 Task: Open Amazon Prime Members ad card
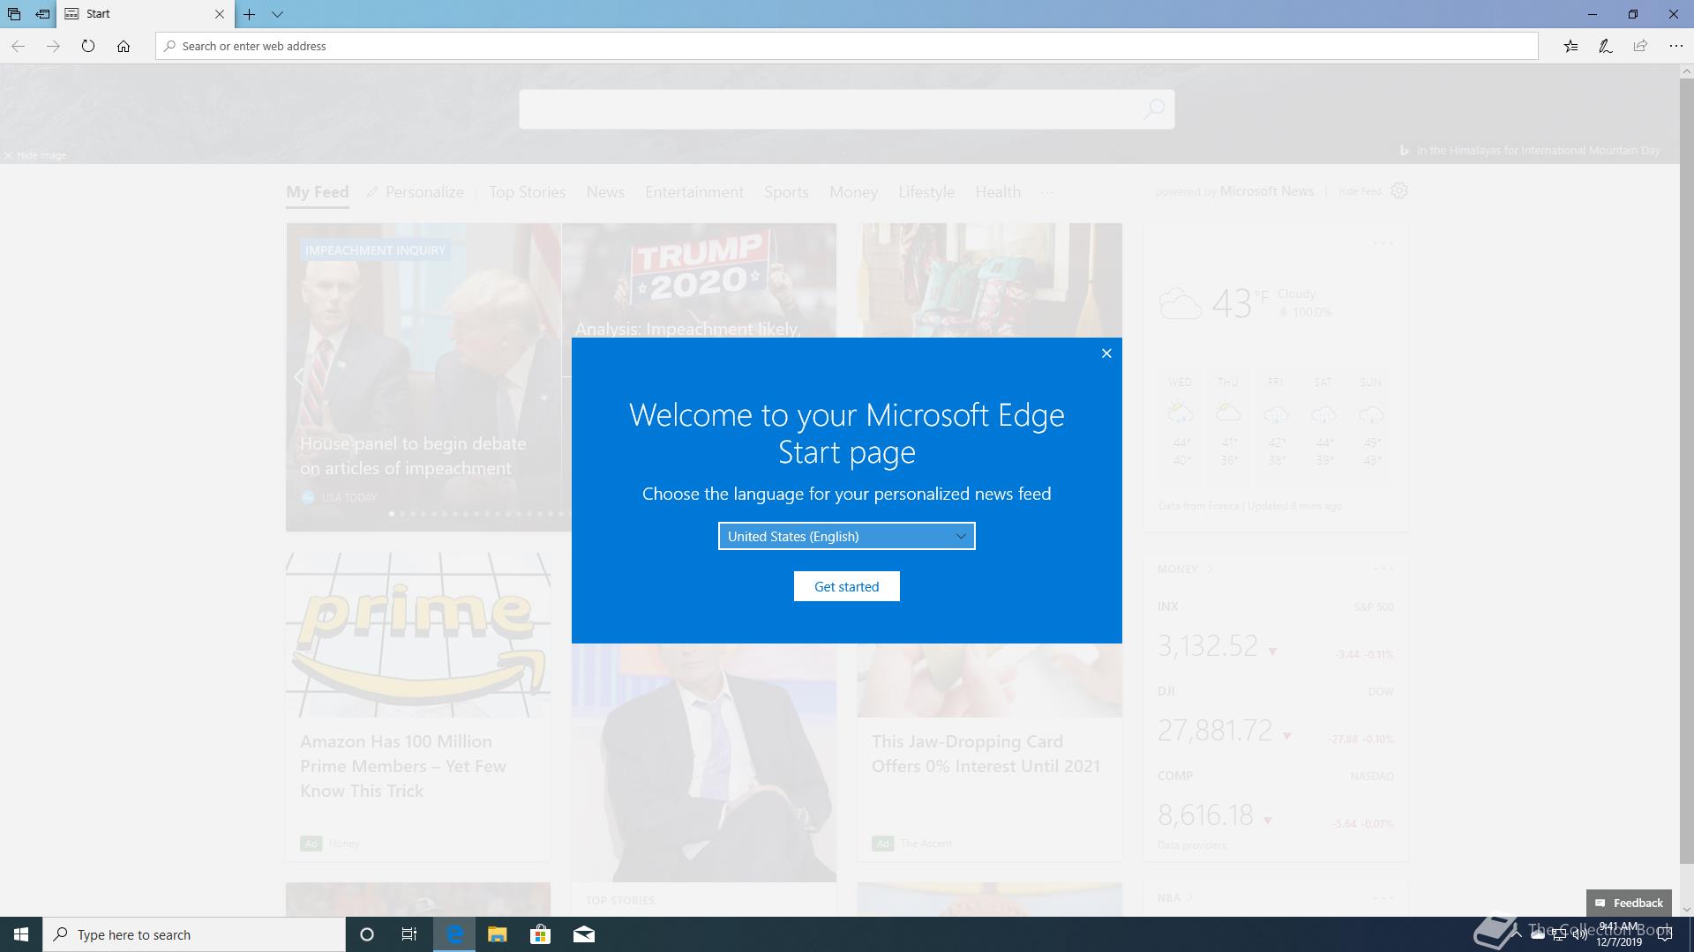click(418, 707)
